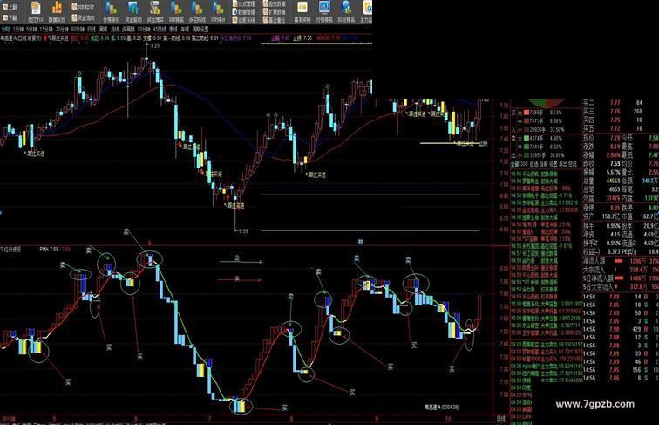This screenshot has height=425, width=659.
Task: Open the 主力监控 icon at toolbar end
Action: (x=366, y=11)
